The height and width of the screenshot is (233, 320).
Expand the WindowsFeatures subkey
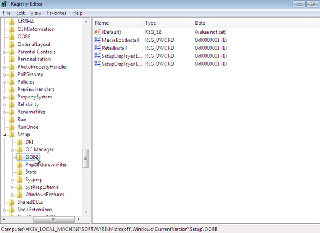point(13,195)
